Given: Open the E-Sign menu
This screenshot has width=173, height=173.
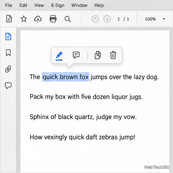Looking at the screenshot, I should 58,5.
